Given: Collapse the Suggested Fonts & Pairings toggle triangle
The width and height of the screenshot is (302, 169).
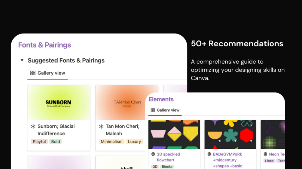Looking at the screenshot, I should (x=22, y=60).
